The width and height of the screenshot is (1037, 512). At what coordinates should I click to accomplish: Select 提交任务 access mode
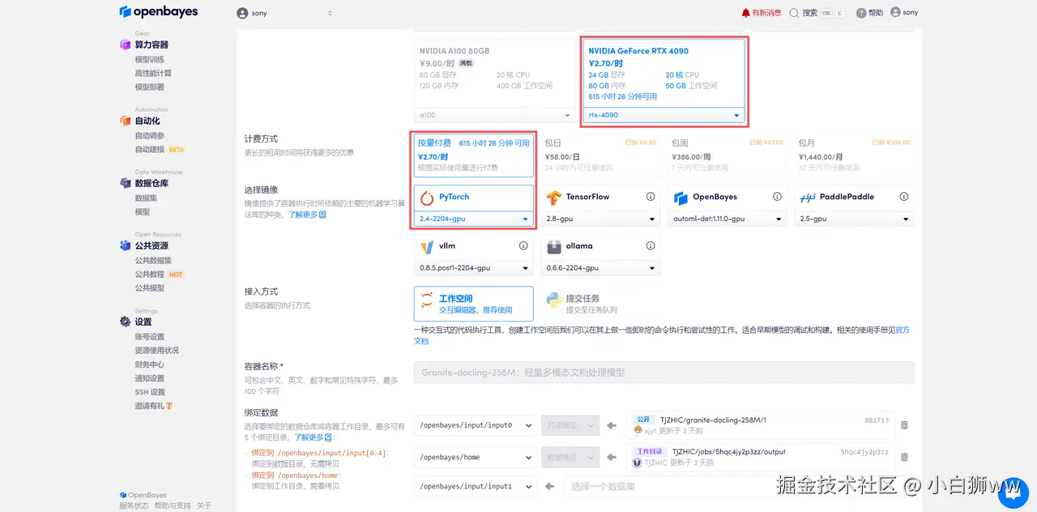(x=600, y=304)
